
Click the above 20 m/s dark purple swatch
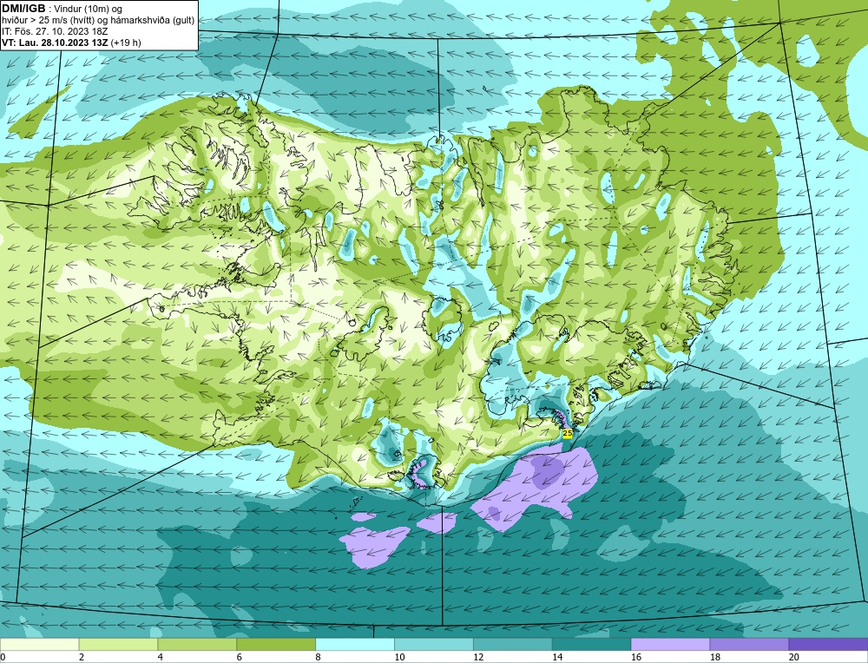click(828, 644)
